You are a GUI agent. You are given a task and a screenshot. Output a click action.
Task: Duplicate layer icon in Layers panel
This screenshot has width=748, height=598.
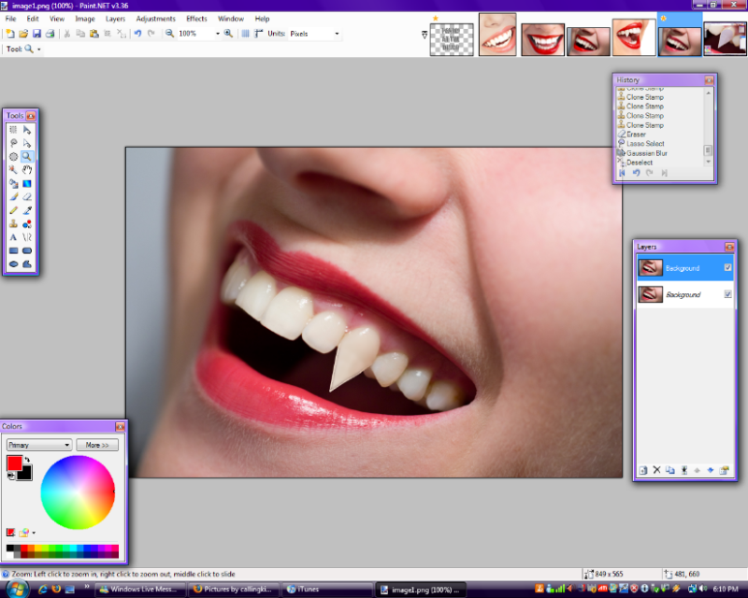pos(670,470)
